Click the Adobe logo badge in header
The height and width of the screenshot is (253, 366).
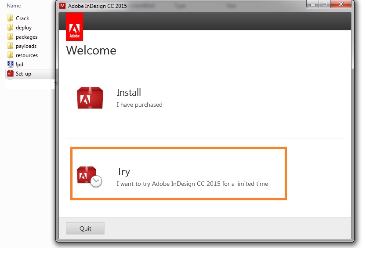(x=74, y=27)
